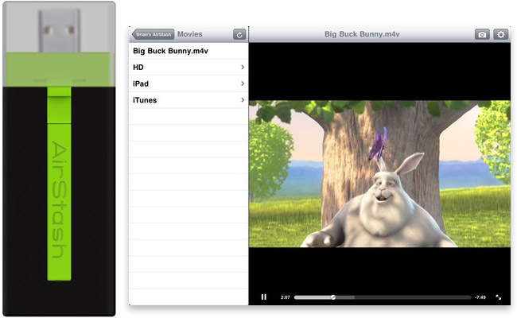This screenshot has width=517, height=318.
Task: Go back to Brian's AirStash
Action: coord(153,34)
